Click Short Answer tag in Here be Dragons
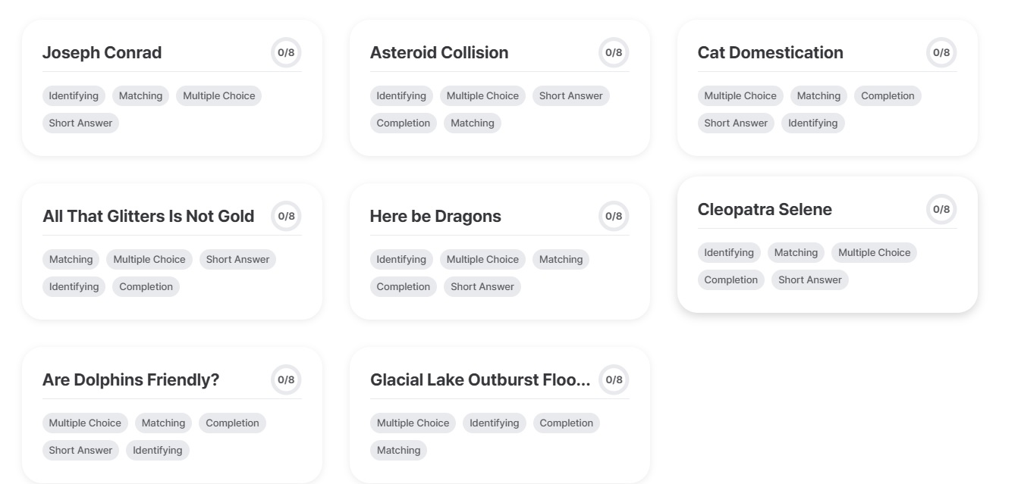This screenshot has width=1021, height=484. click(482, 286)
